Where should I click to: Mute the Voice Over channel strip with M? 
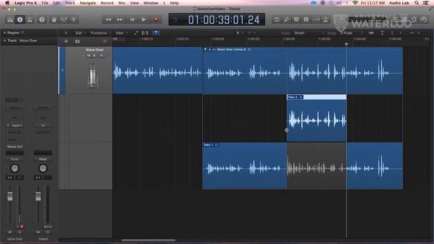(10, 232)
